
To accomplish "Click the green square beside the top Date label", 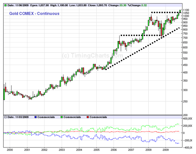I will (5, 5).
